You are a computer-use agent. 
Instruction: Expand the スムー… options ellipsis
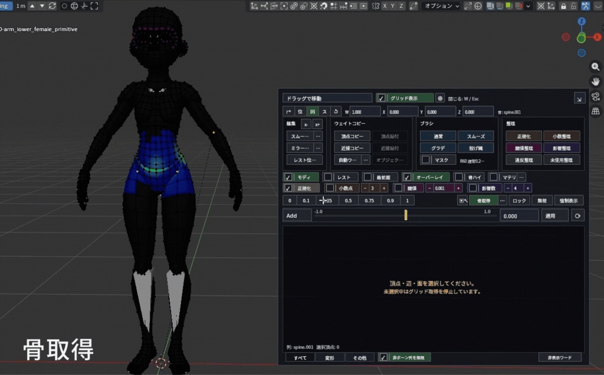(x=318, y=136)
